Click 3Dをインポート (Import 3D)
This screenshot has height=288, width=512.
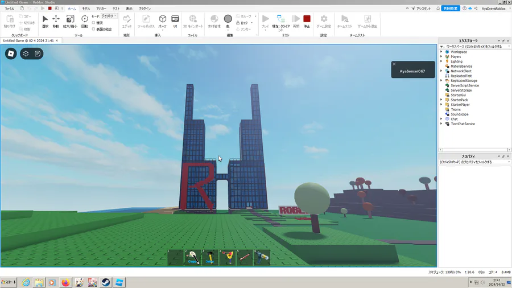(x=193, y=22)
